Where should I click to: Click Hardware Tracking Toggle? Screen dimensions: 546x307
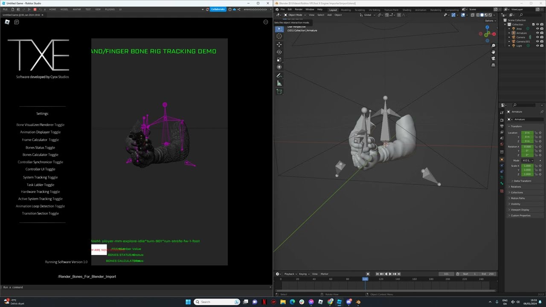click(x=41, y=192)
